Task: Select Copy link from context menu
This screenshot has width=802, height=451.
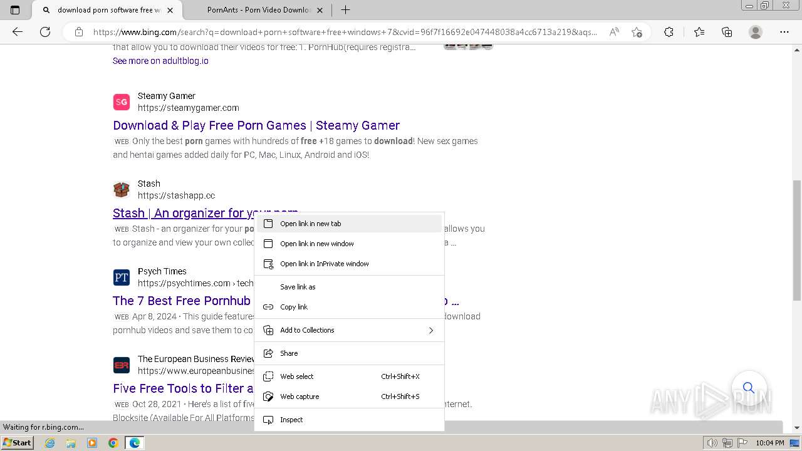Action: pyautogui.click(x=349, y=307)
